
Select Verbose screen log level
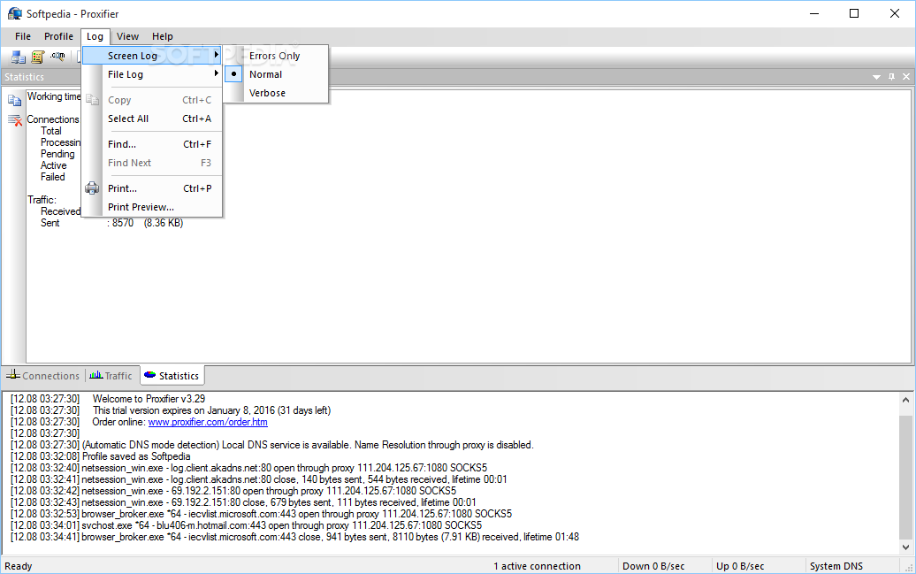click(276, 93)
